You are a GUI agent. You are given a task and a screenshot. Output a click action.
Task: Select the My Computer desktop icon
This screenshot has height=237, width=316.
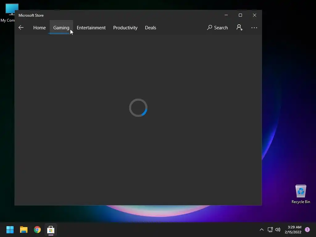[8, 13]
